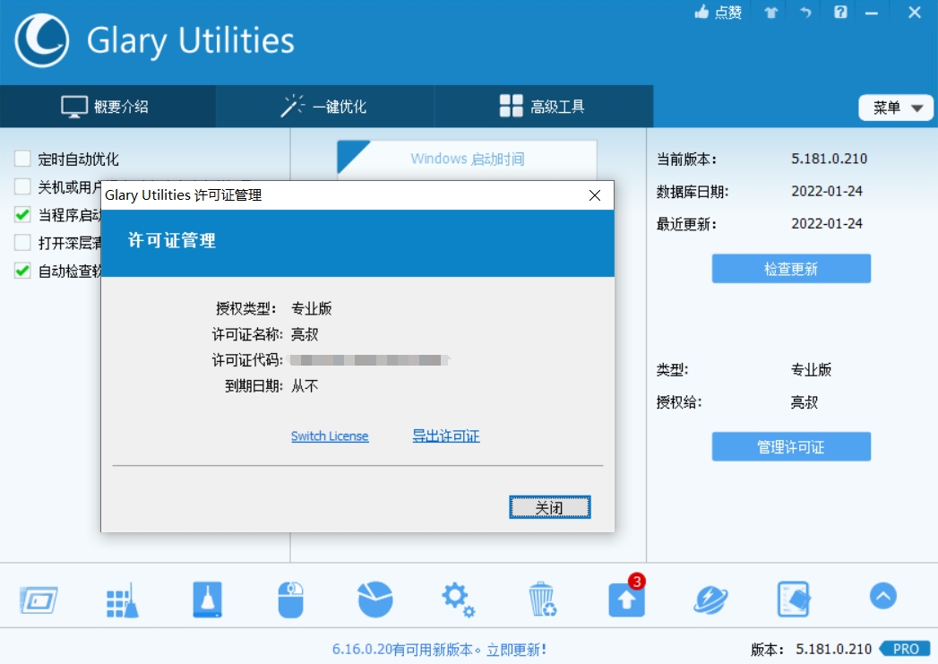Click the software update icon with red badge
The image size is (938, 664).
(x=626, y=598)
